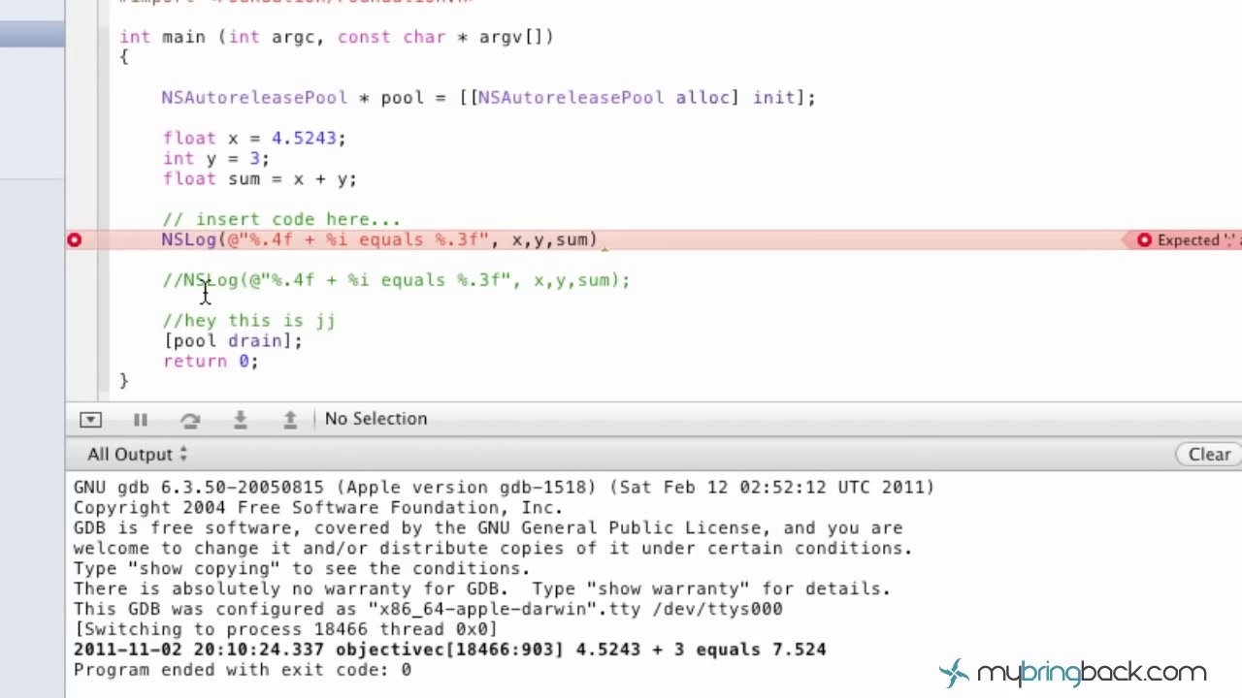The width and height of the screenshot is (1242, 698).
Task: Click the NSAutoreleasePool pool declaration line
Action: [488, 97]
